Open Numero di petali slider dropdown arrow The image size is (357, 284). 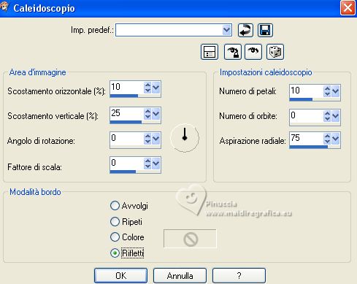tap(335, 91)
